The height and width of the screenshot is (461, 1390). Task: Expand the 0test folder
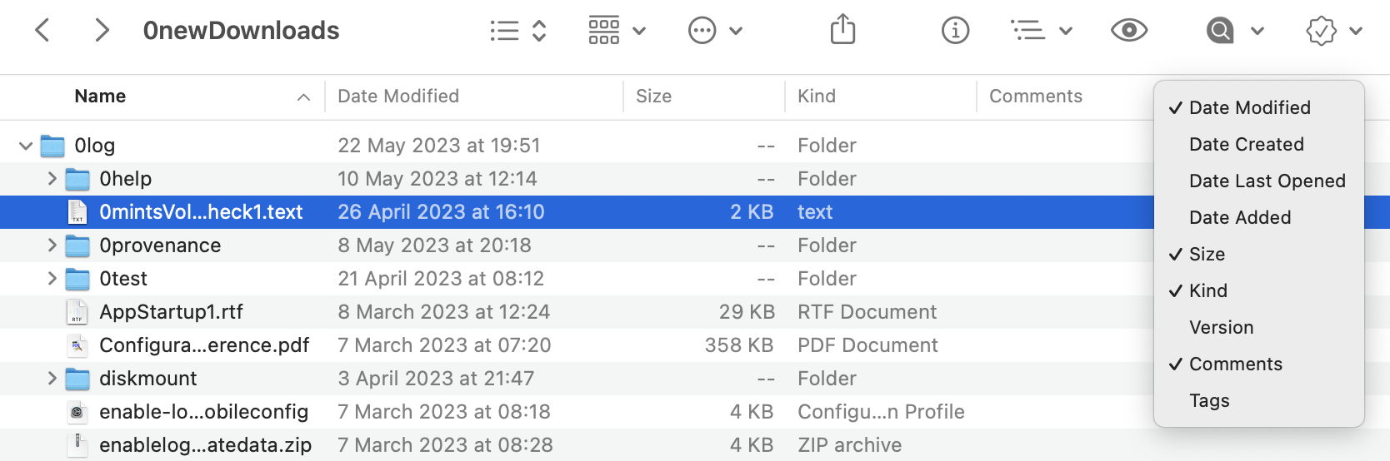[52, 279]
